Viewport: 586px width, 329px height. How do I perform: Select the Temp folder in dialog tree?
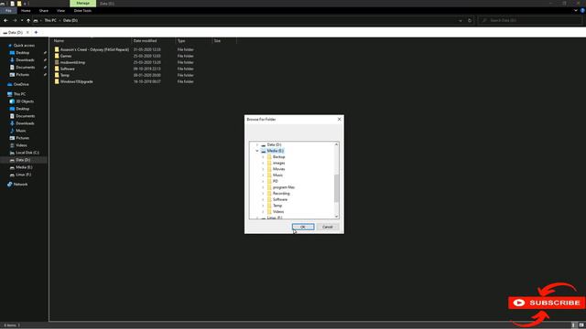[277, 206]
